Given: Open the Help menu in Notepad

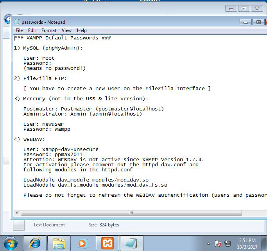Looking at the screenshot, I should 82,30.
